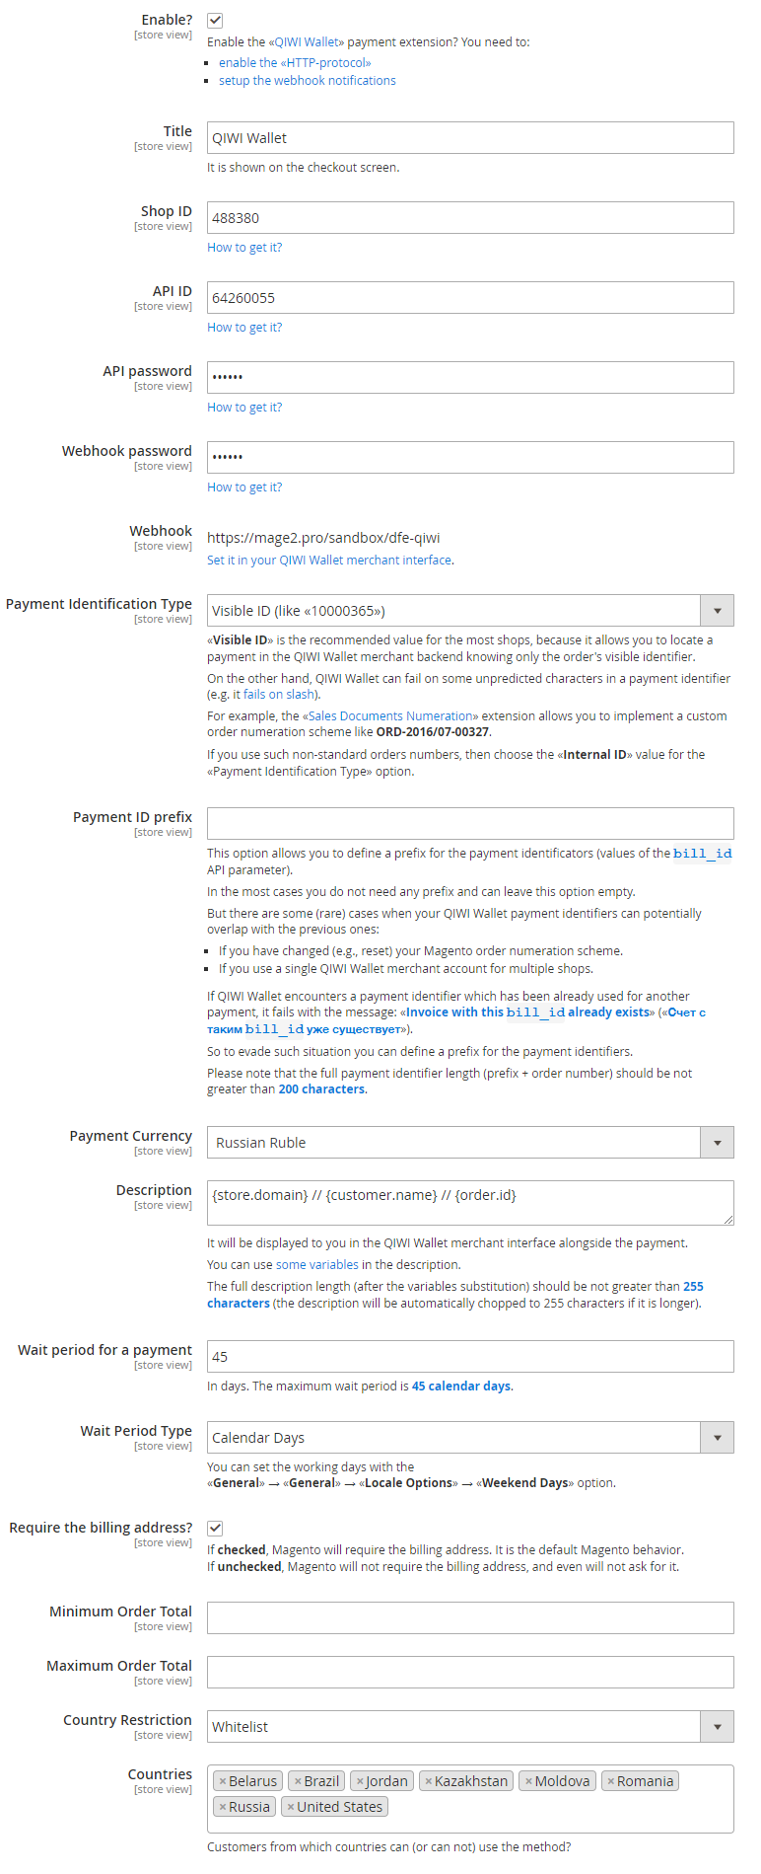The image size is (761, 1874).
Task: Click the API ID input field
Action: 470,298
